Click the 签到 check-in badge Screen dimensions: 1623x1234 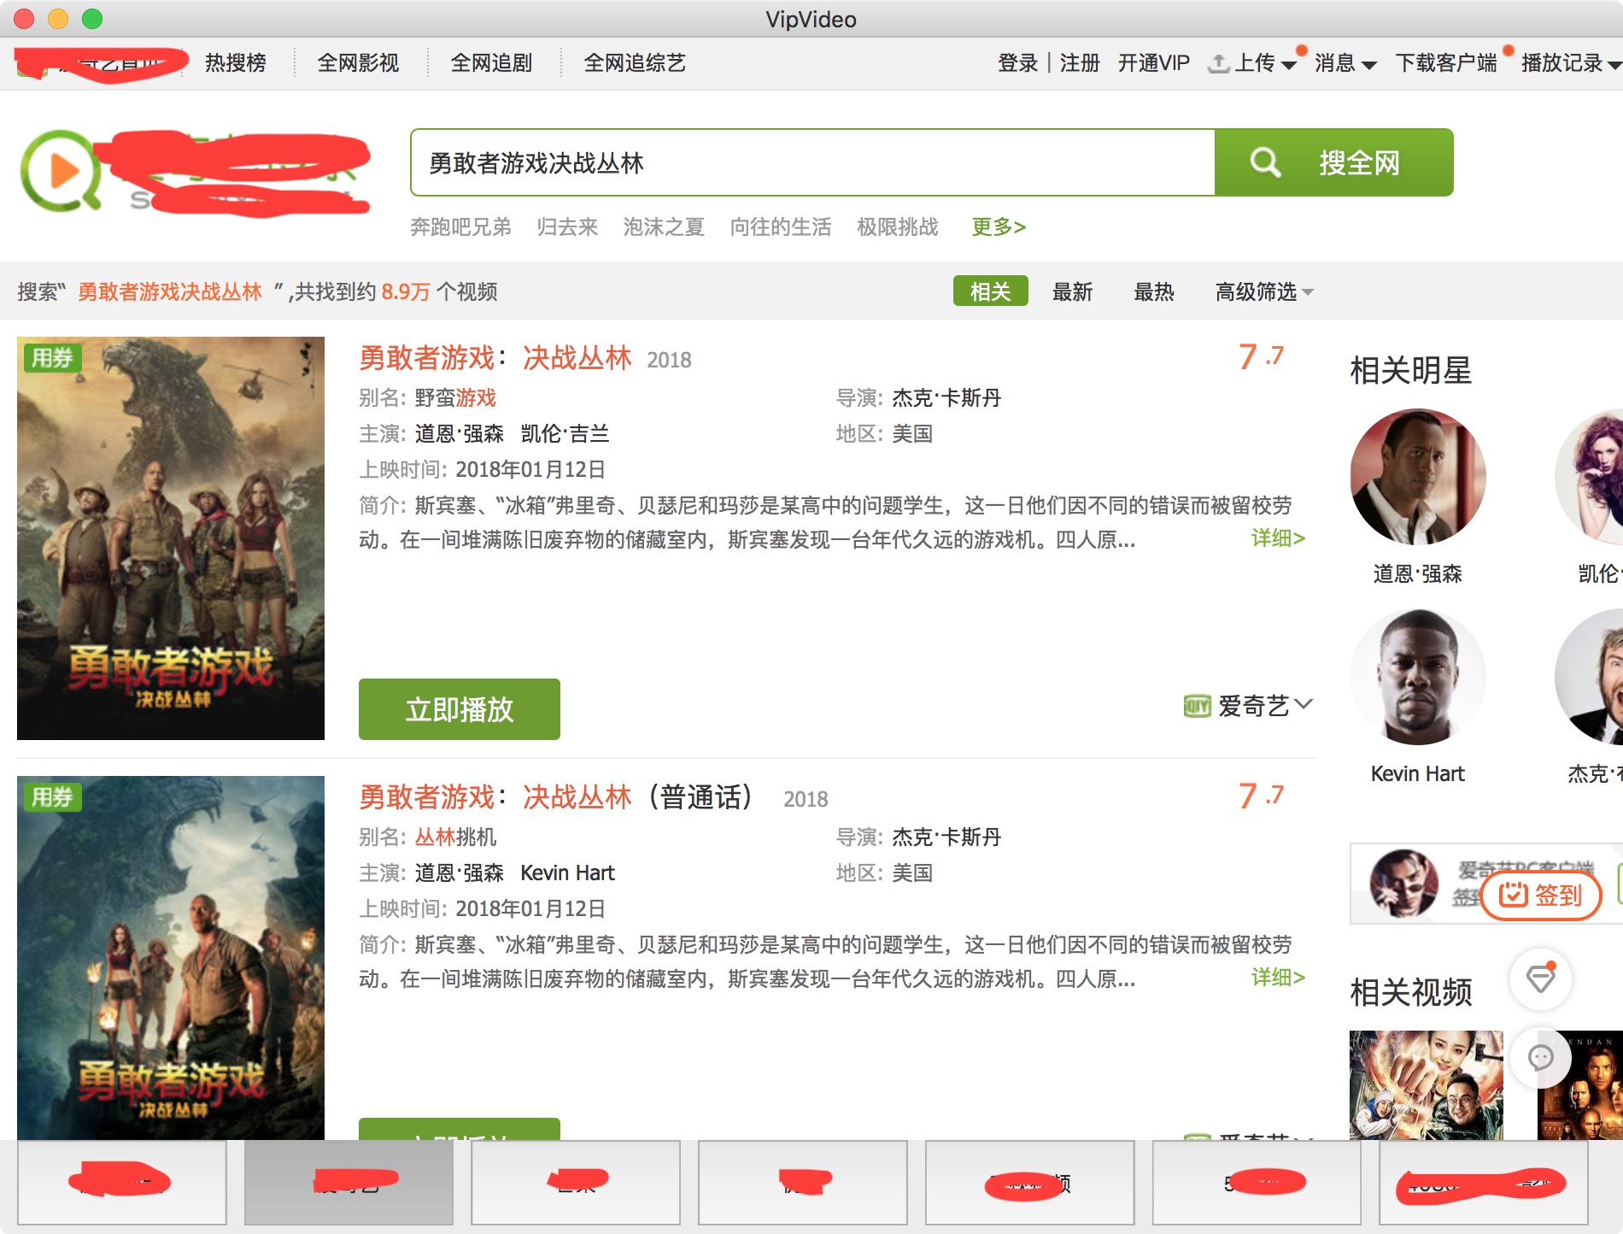tap(1541, 895)
